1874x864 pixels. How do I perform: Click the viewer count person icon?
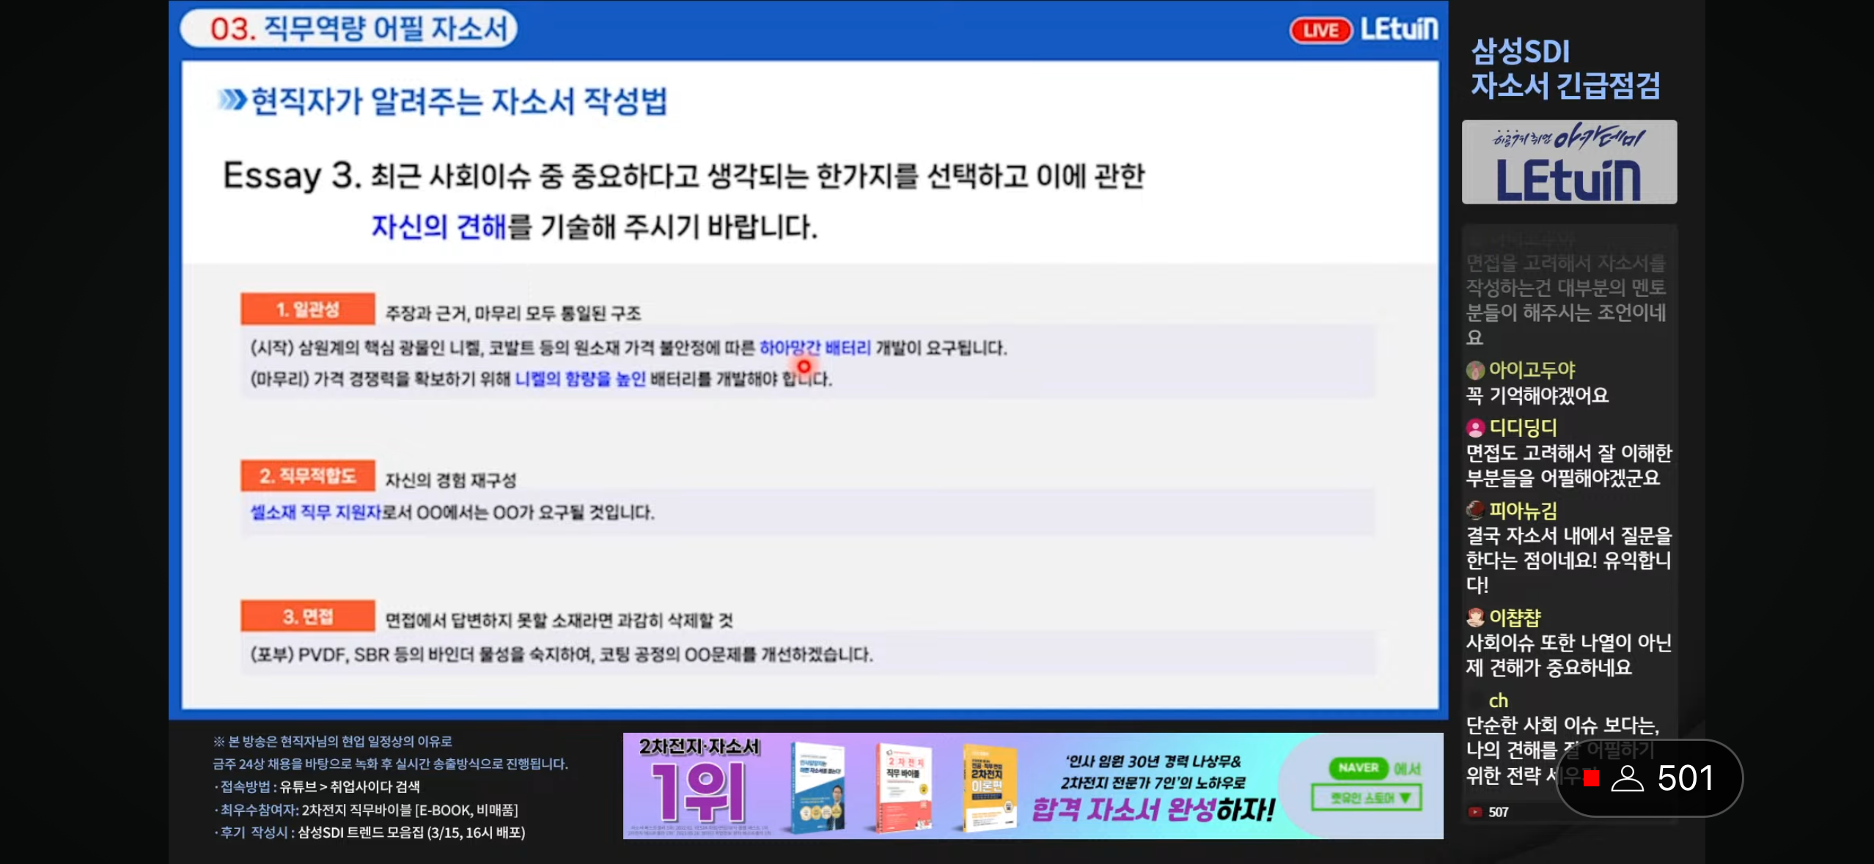click(1627, 778)
